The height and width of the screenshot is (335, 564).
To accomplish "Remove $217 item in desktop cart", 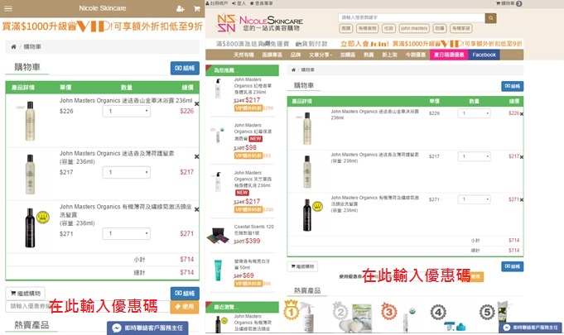I will [x=522, y=157].
